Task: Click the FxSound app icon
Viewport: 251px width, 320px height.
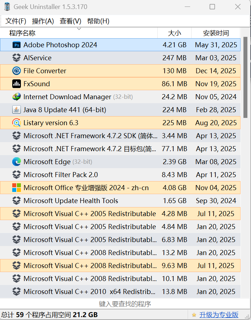Action: coord(17,84)
